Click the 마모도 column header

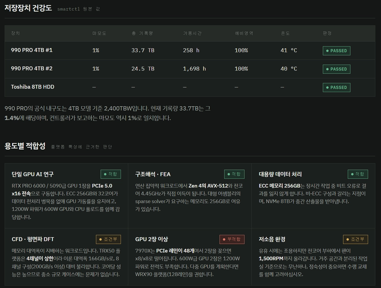pyautogui.click(x=99, y=33)
